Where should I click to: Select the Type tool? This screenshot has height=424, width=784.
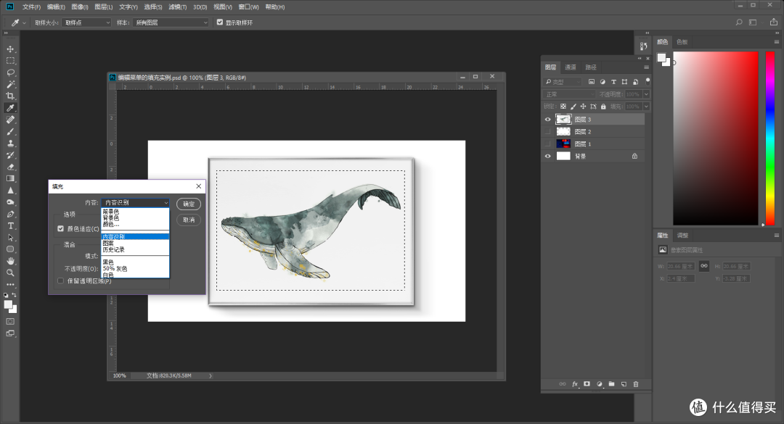(10, 226)
